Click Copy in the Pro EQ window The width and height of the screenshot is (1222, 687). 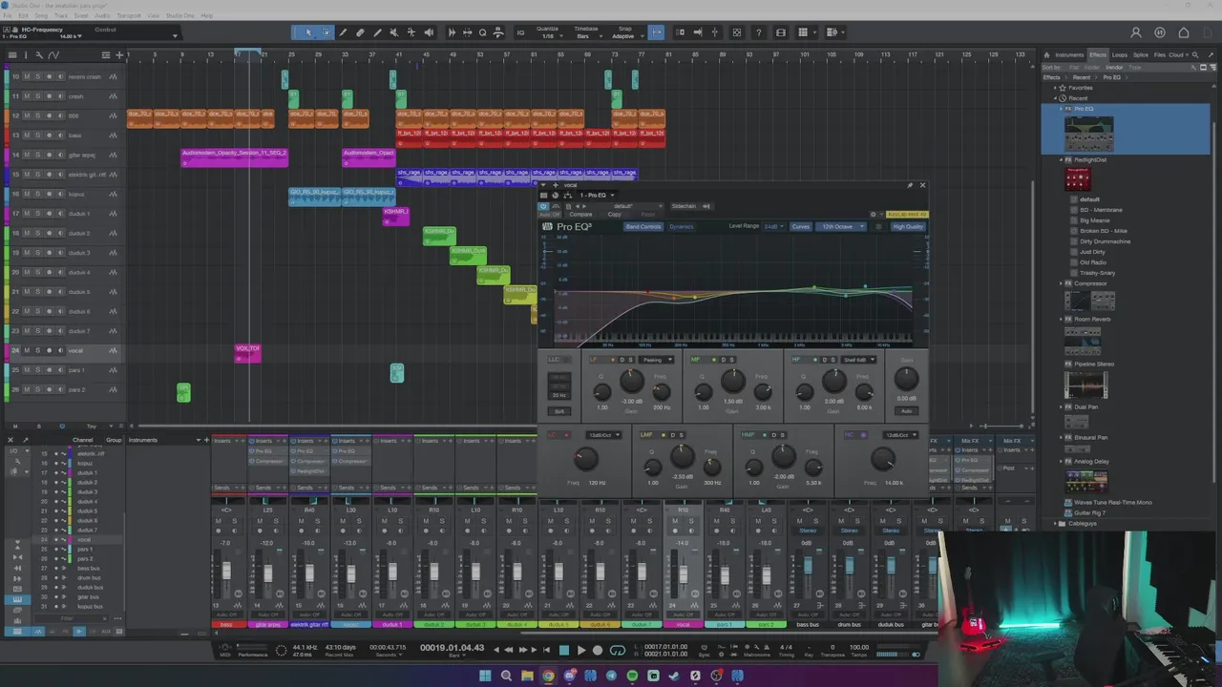tap(614, 215)
